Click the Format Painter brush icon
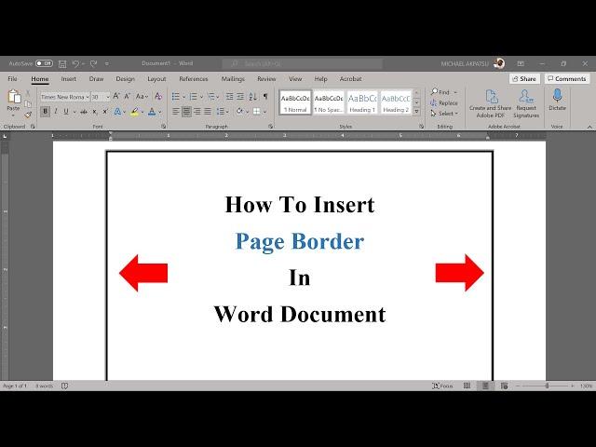The width and height of the screenshot is (596, 447). 28,115
